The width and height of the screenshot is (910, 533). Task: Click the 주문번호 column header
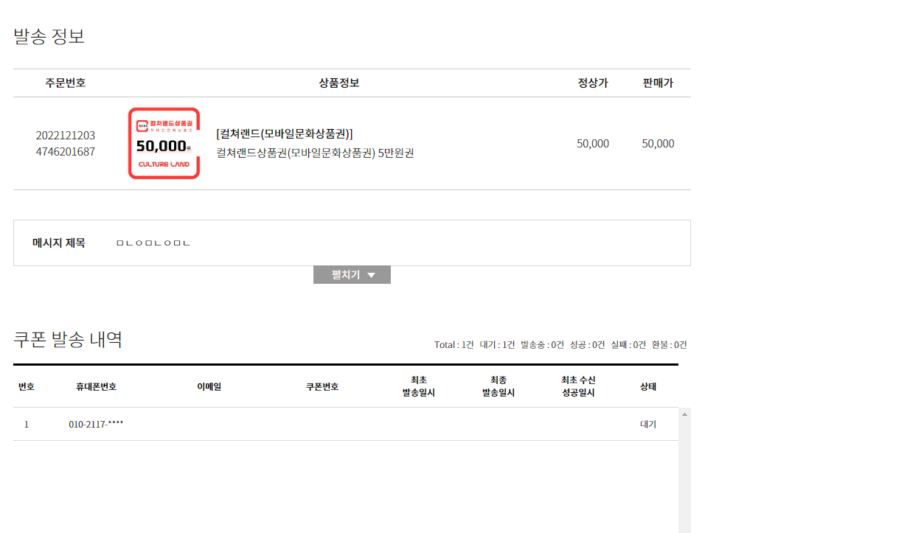click(66, 83)
